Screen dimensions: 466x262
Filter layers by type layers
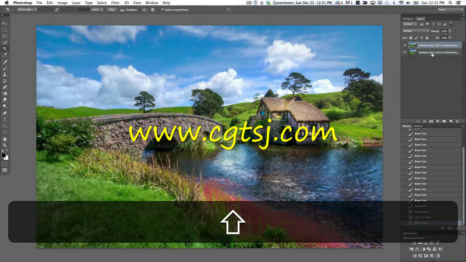[433, 24]
